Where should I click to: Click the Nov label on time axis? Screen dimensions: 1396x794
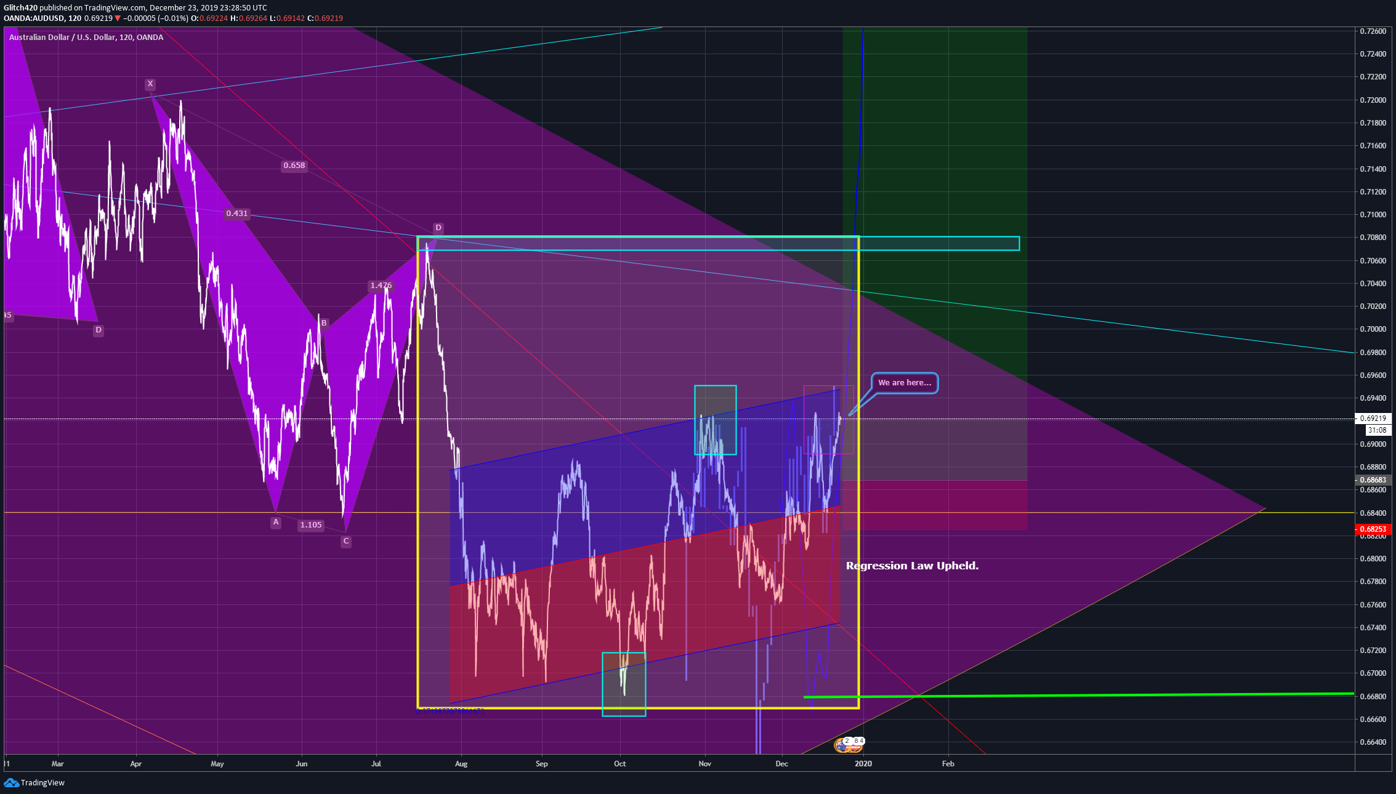(705, 764)
